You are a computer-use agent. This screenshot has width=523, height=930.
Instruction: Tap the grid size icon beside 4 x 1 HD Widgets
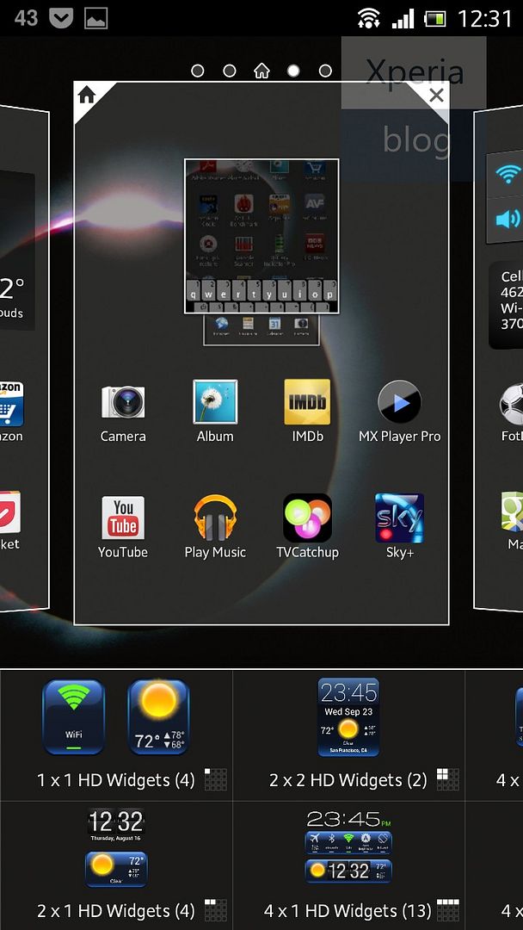click(448, 910)
